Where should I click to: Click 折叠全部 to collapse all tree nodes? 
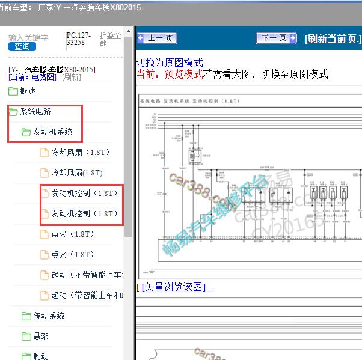tap(110, 39)
